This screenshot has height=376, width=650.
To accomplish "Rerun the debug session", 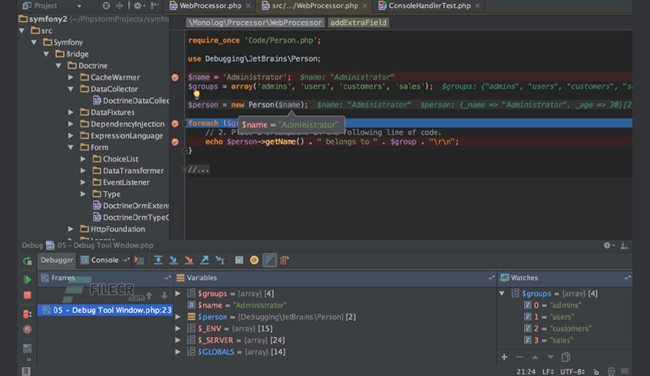I will click(x=27, y=260).
